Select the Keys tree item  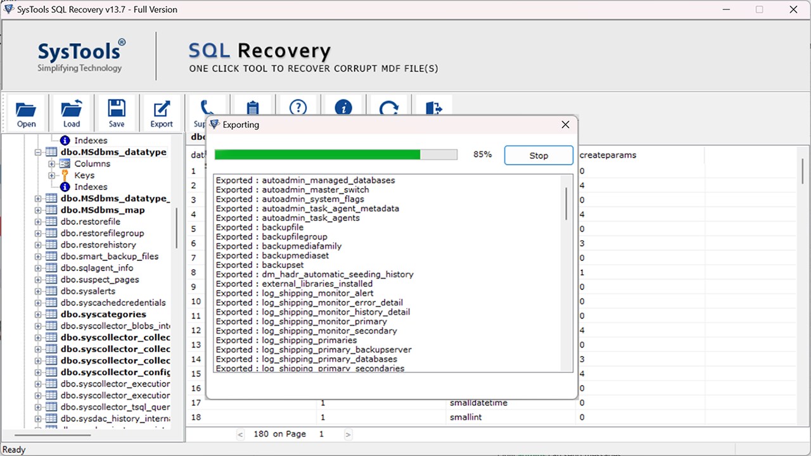click(84, 175)
